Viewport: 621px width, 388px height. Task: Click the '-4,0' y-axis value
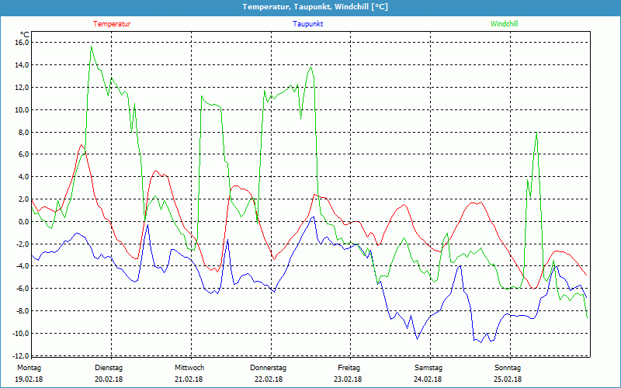pyautogui.click(x=23, y=266)
